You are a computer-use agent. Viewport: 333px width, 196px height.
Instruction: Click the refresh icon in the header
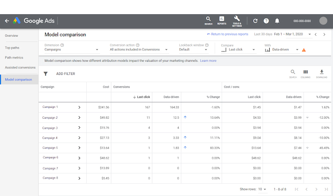pos(255,21)
